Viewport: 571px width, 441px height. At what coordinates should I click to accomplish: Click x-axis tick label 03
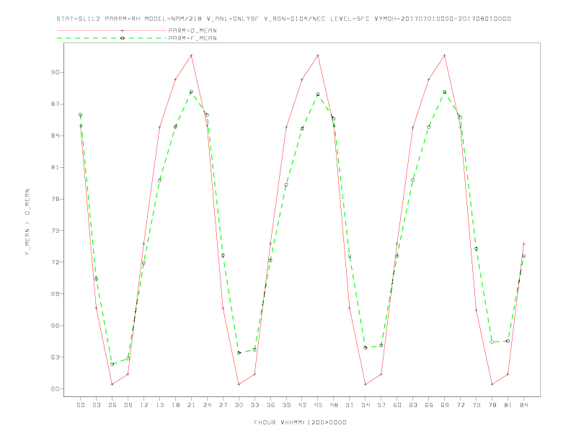(x=97, y=405)
